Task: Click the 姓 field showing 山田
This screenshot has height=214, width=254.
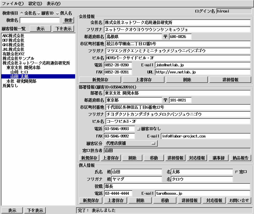Action: coord(137,172)
